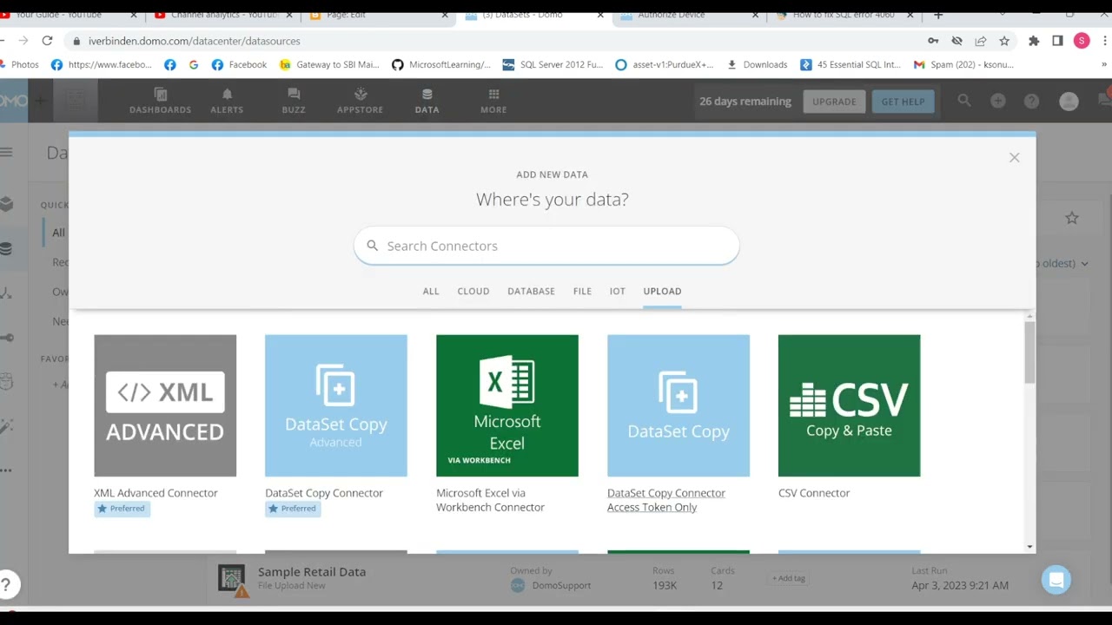Open the Alerts bell

pos(227,101)
